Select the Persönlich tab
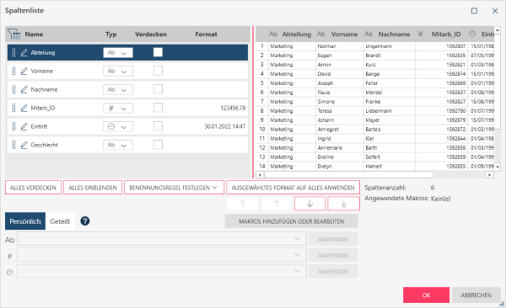The height and width of the screenshot is (308, 506). click(25, 221)
